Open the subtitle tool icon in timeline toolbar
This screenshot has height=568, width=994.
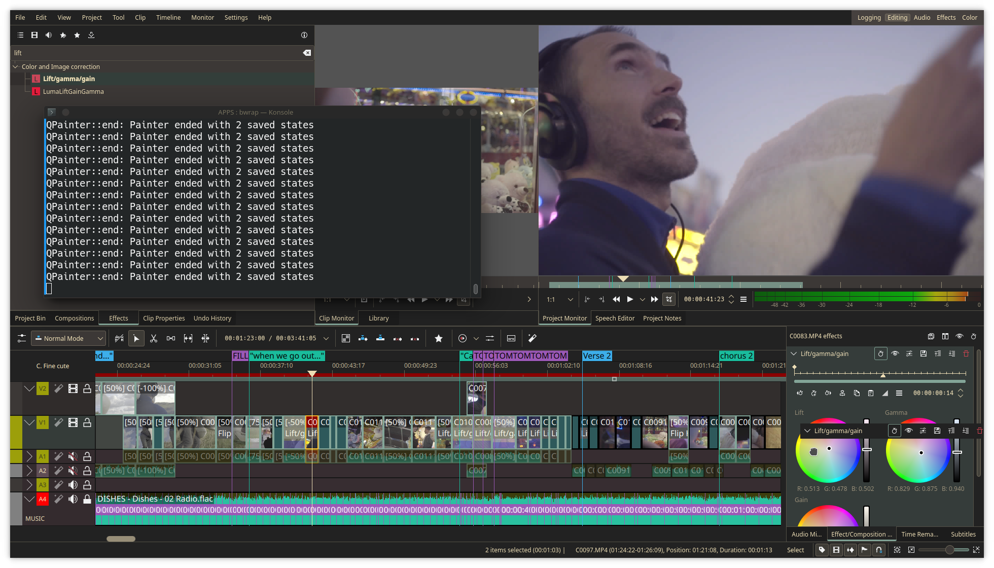[x=511, y=338]
